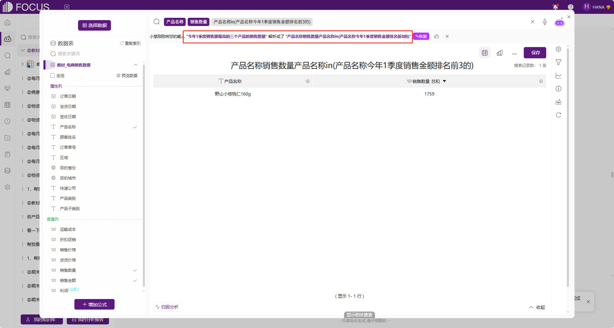Image resolution: width=614 pixels, height=328 pixels.
Task: Open sort dropdown on 销售数量 总和 column
Action: [444, 81]
